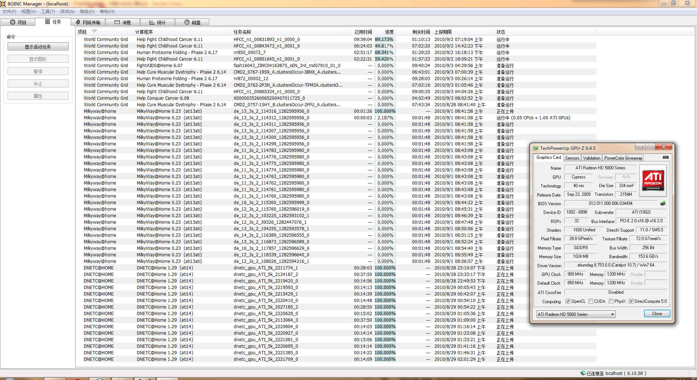
Task: Click the 属性 button
Action: pos(38,96)
